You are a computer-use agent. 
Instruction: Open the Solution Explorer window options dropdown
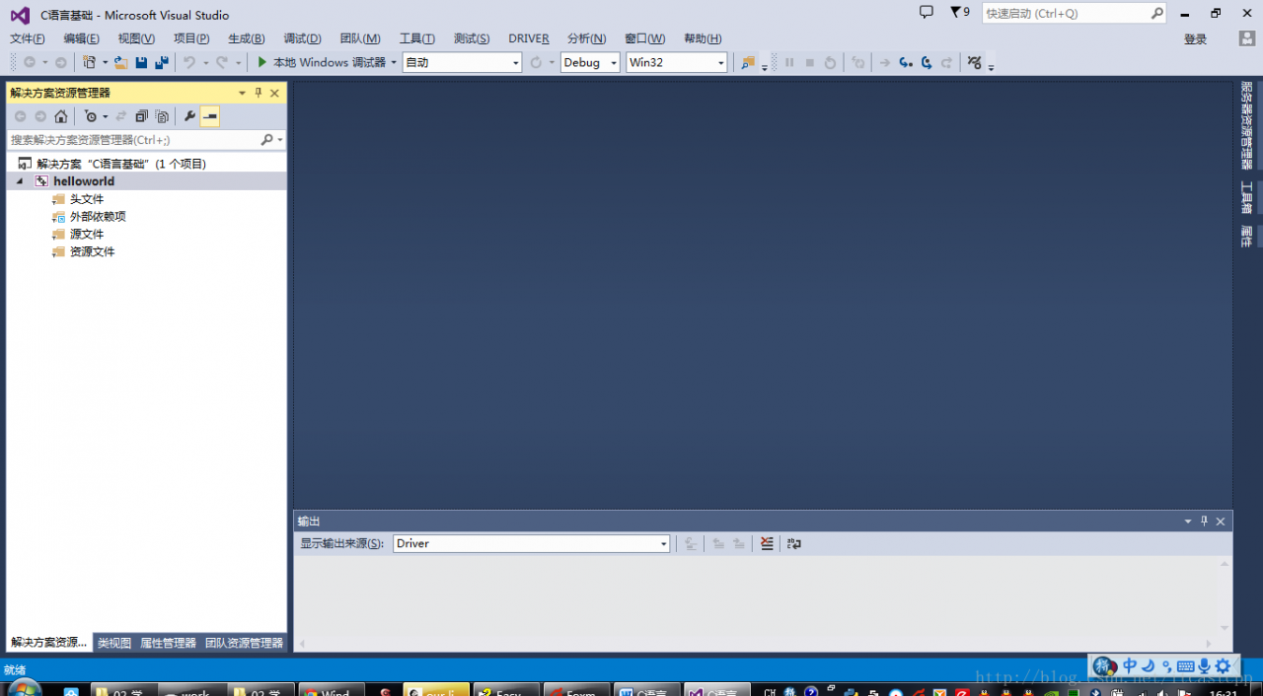pos(242,93)
